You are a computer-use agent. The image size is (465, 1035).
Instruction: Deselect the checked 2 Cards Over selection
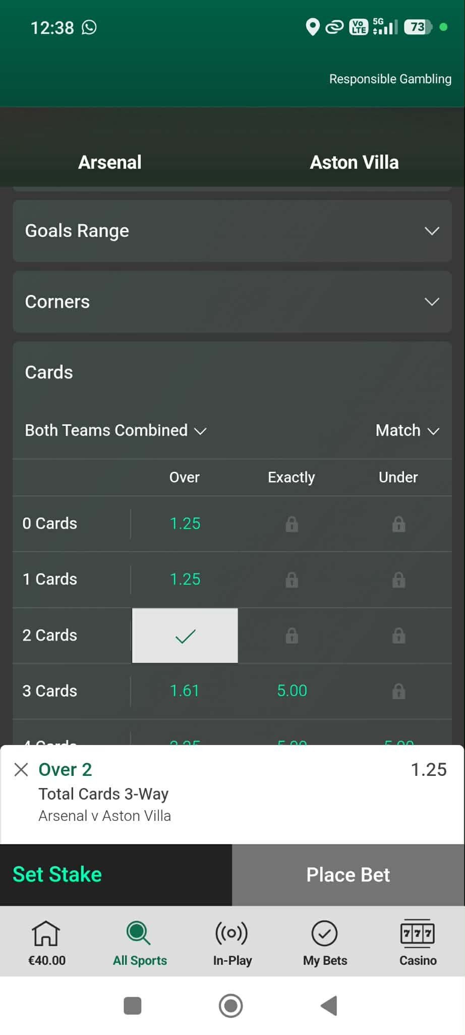[185, 635]
